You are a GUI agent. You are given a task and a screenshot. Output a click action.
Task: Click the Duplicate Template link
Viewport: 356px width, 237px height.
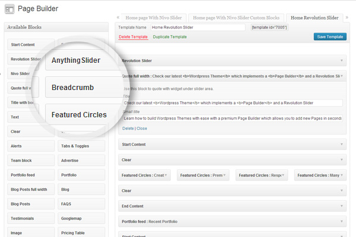(170, 37)
